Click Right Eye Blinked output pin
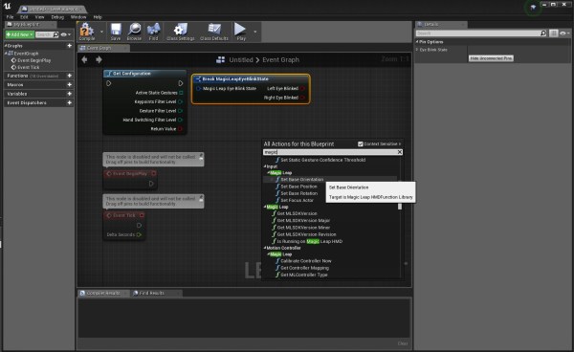574x352 pixels. point(302,98)
